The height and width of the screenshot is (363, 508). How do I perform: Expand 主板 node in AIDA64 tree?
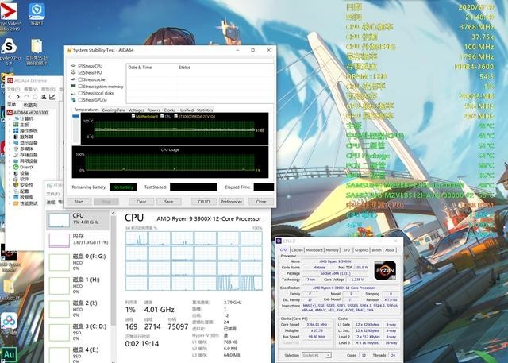click(10, 125)
